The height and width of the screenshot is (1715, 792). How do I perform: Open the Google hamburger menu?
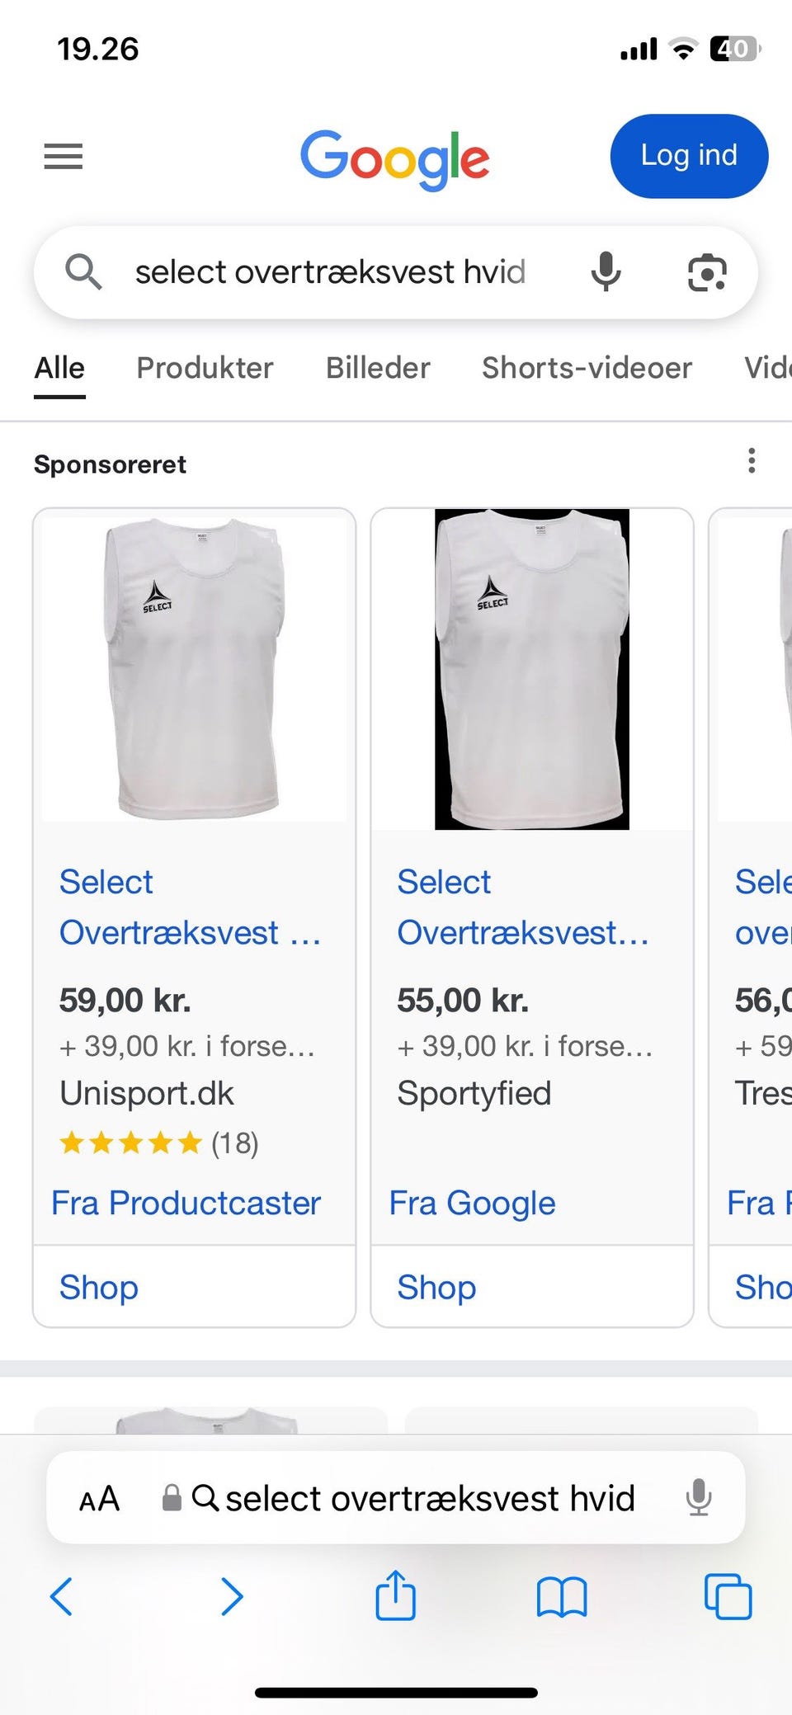click(64, 156)
